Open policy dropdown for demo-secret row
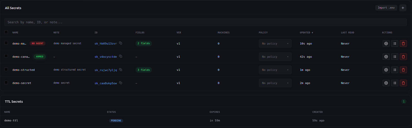 tap(275, 83)
